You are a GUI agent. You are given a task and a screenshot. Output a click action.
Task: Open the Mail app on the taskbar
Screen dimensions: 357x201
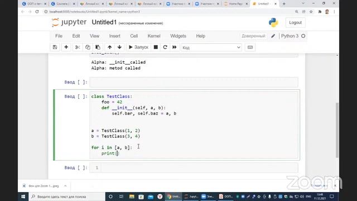151,197
